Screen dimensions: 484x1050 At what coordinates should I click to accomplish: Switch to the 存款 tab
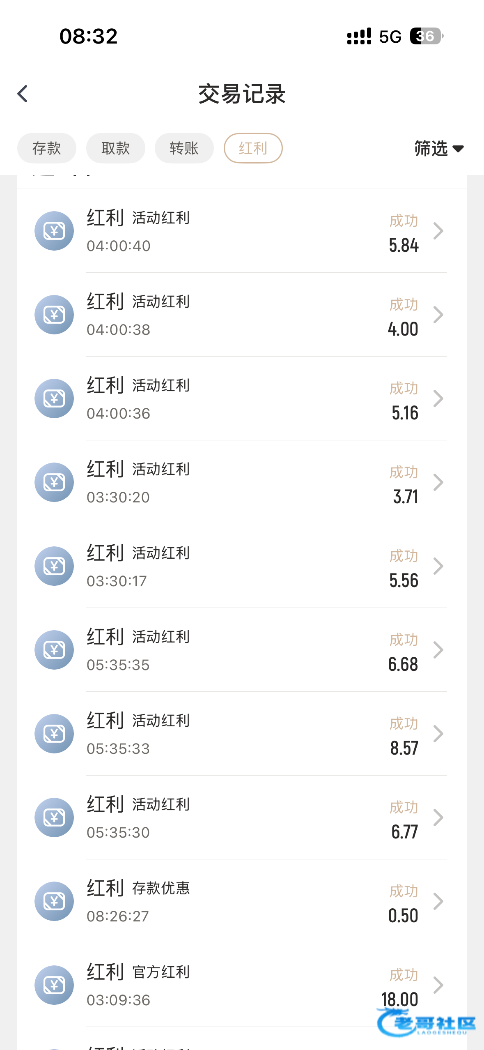47,148
